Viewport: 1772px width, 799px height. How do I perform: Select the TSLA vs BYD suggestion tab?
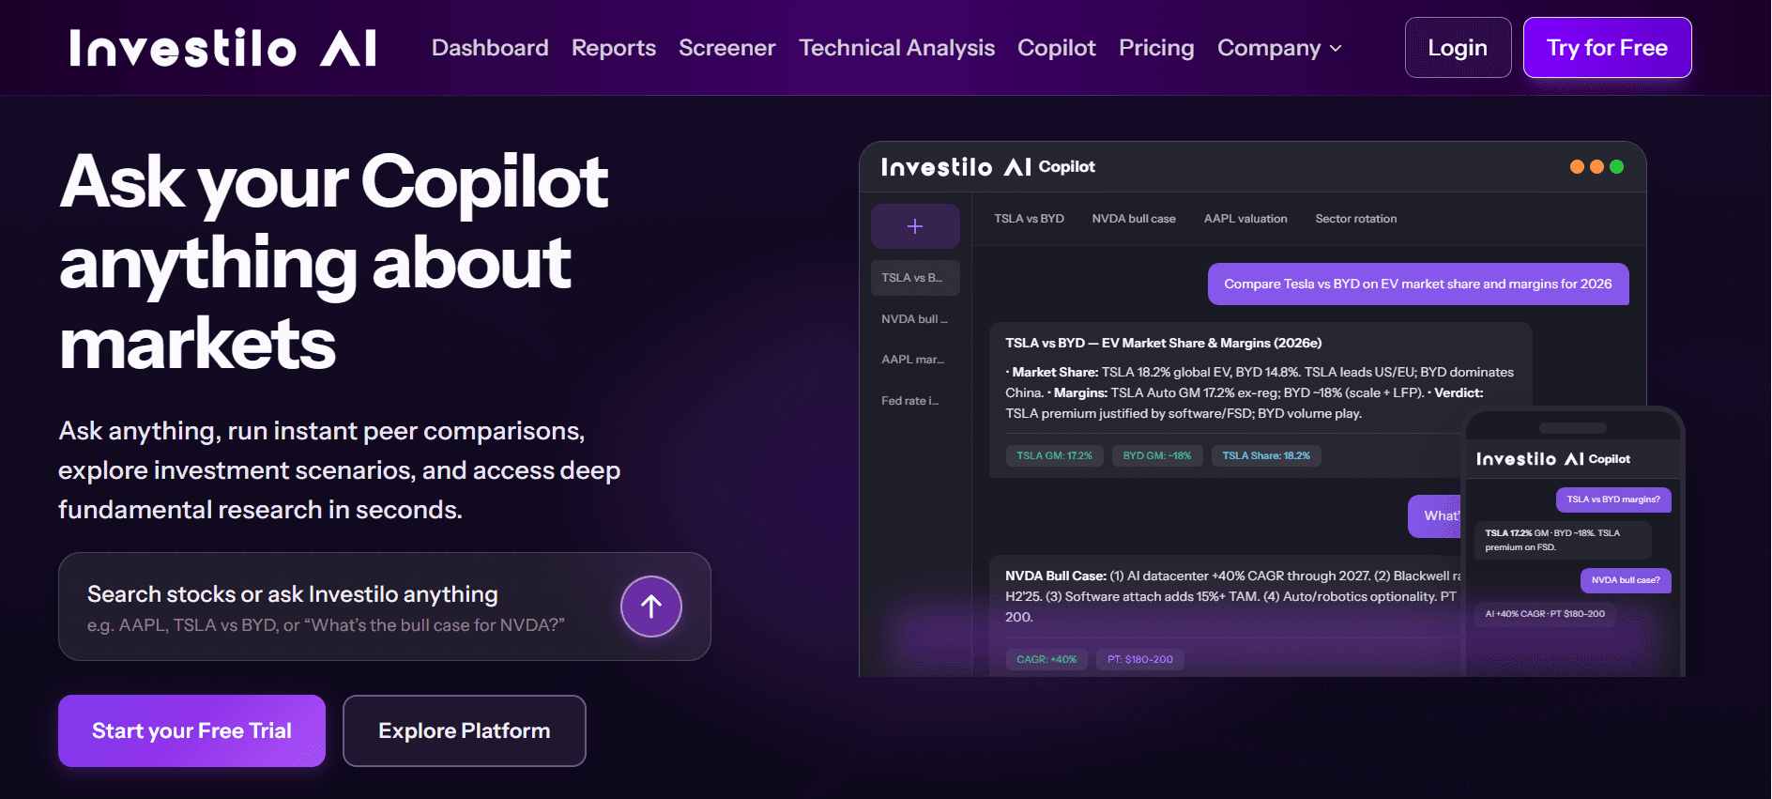(x=1029, y=219)
